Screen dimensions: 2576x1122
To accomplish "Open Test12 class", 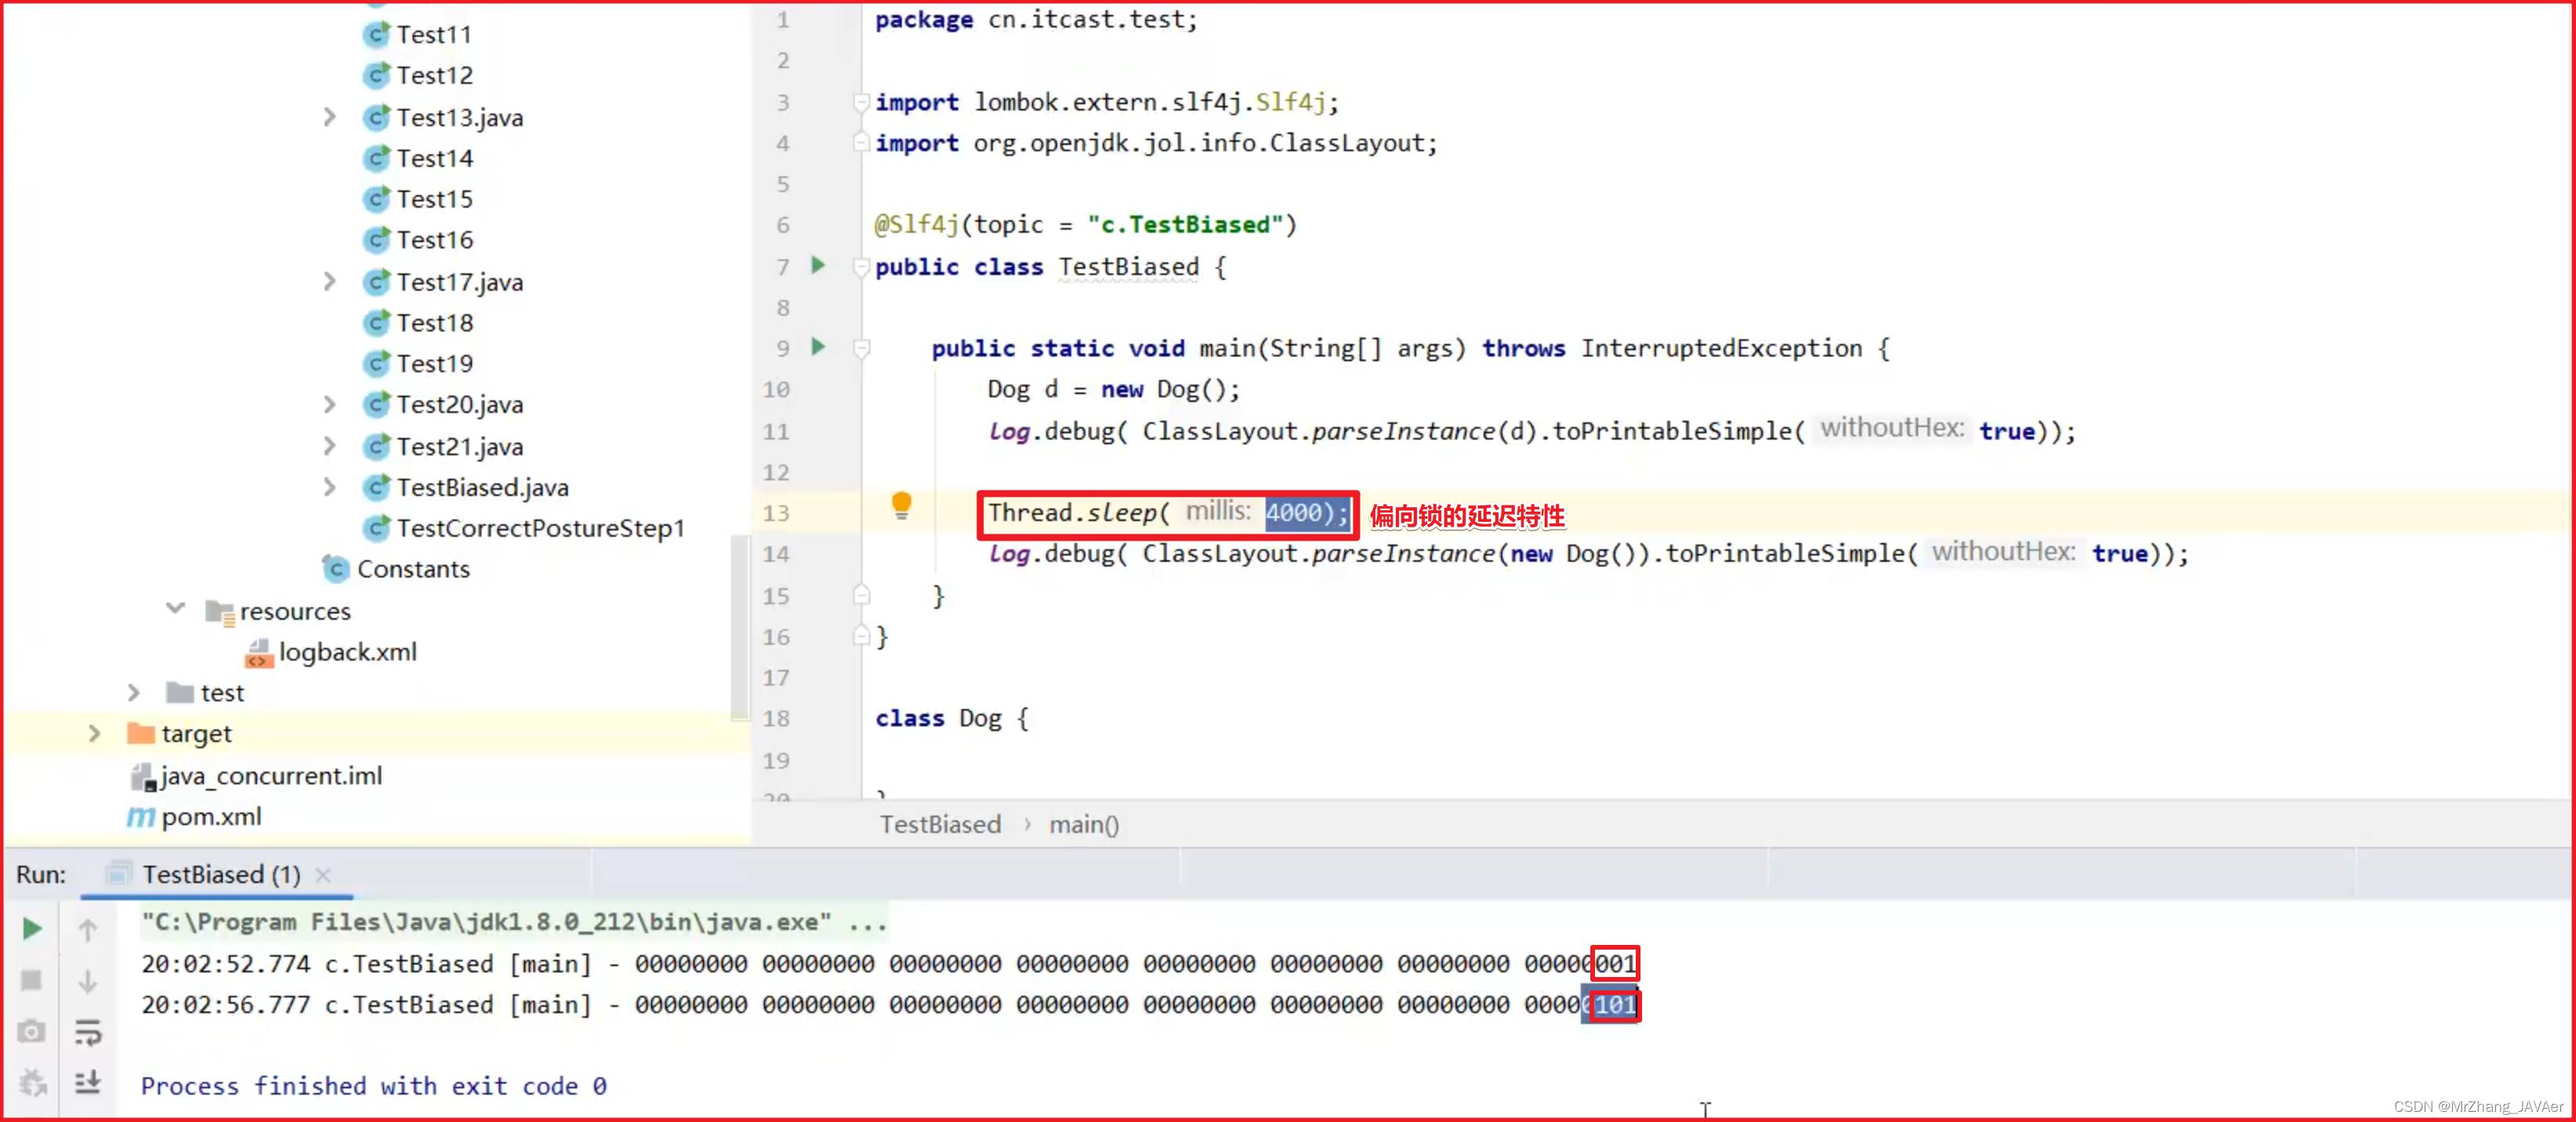I will (418, 76).
